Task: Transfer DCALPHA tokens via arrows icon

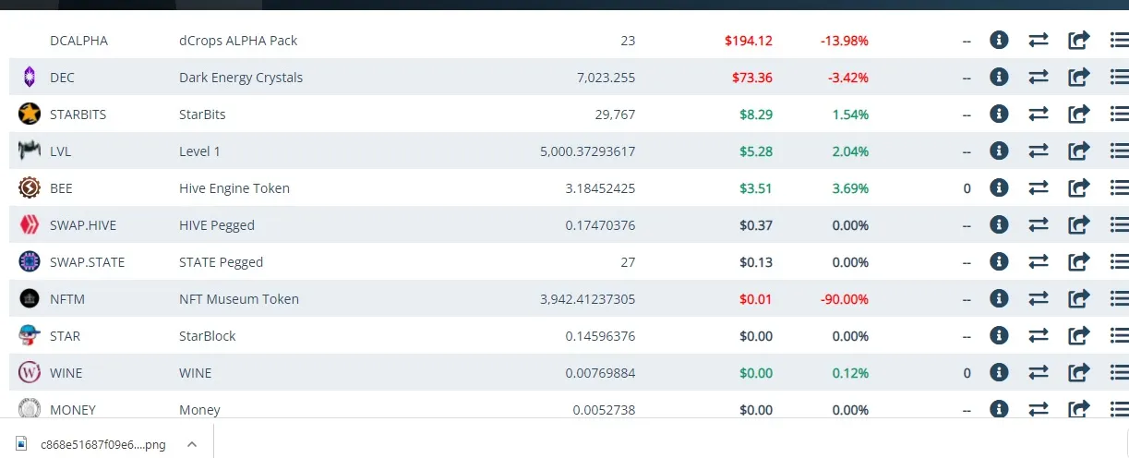Action: (x=1039, y=41)
